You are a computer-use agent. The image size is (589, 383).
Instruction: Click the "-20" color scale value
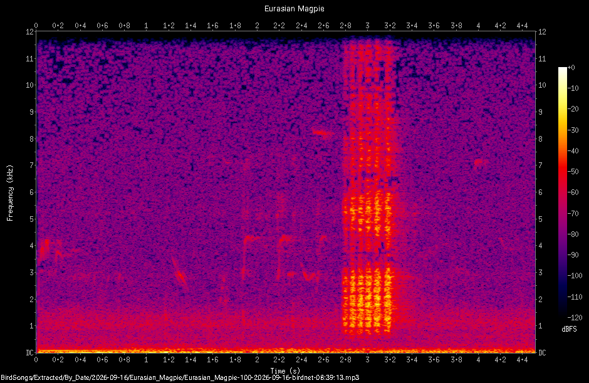573,109
